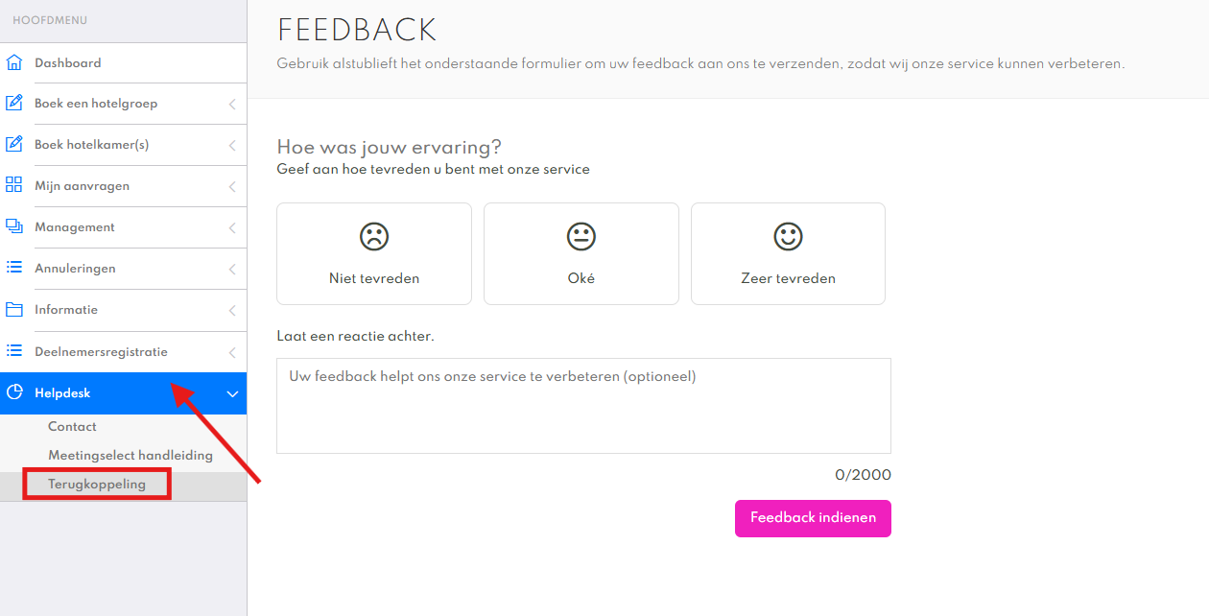Screen dimensions: 1209x616
Task: Click the grid icon for Mijn aanvragen
Action: coord(13,185)
